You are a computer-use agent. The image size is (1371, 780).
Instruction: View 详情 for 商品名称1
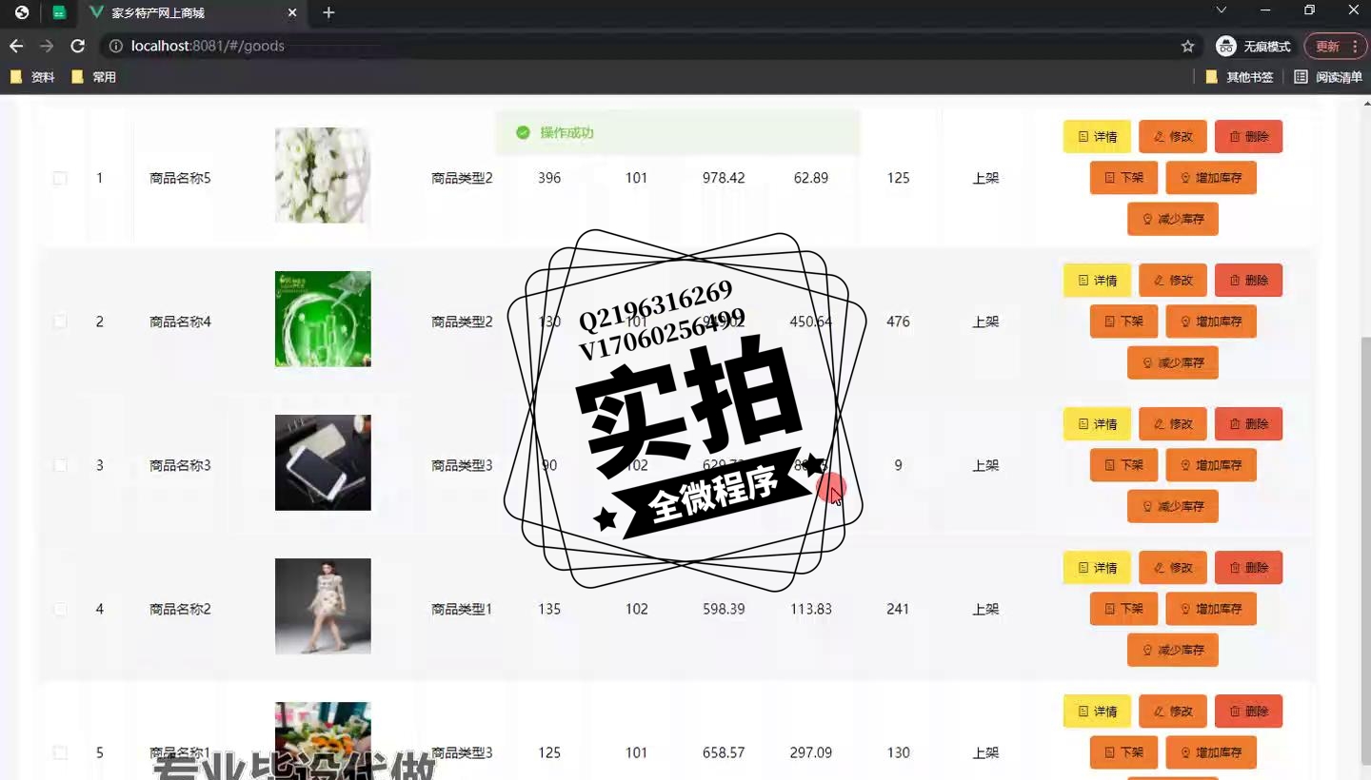click(1097, 711)
